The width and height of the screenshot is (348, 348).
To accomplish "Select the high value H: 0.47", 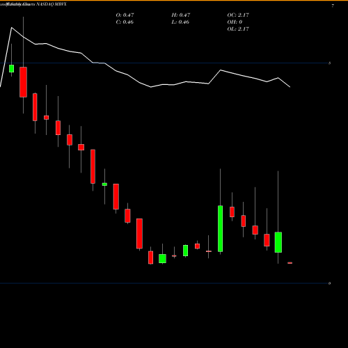I will point(181,15).
